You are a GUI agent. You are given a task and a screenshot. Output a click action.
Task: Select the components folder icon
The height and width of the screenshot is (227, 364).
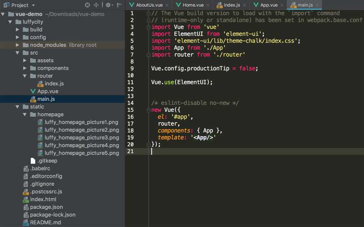(33, 68)
